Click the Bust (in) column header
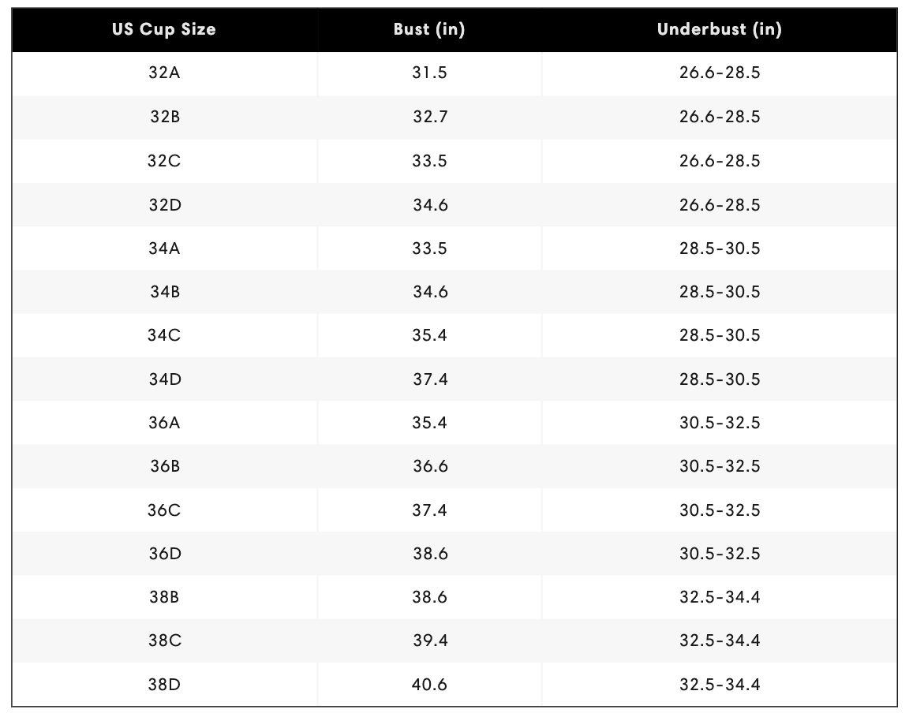Viewport: 909px width, 717px height. tap(429, 29)
